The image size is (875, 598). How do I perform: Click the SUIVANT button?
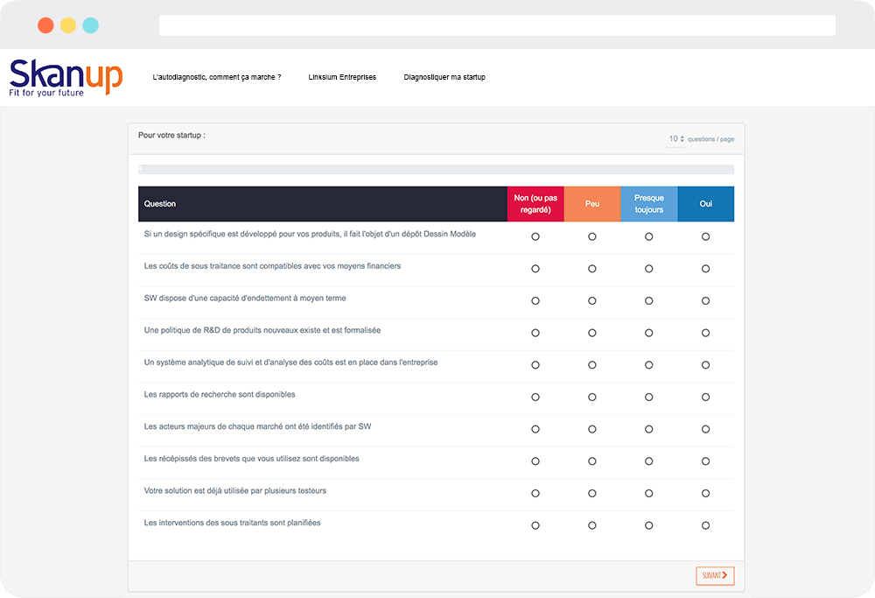click(715, 575)
